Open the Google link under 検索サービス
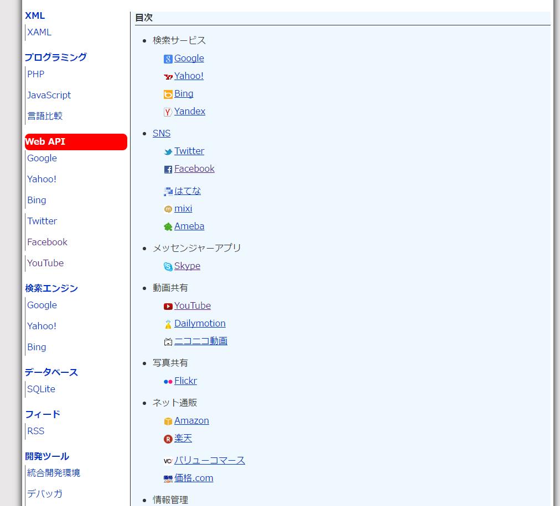Viewport: 560px width, 506px height. (x=189, y=58)
